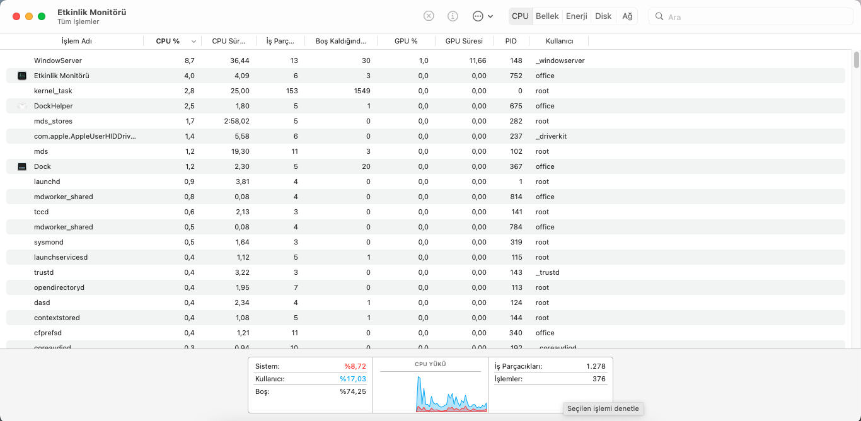Switch to the Enerji tab
This screenshot has height=421, width=861.
click(577, 16)
